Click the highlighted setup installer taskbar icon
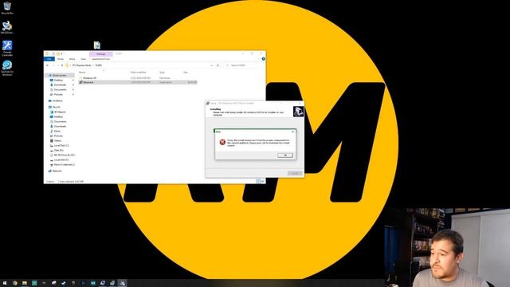Viewport: 510px width, 287px height. tap(122, 283)
